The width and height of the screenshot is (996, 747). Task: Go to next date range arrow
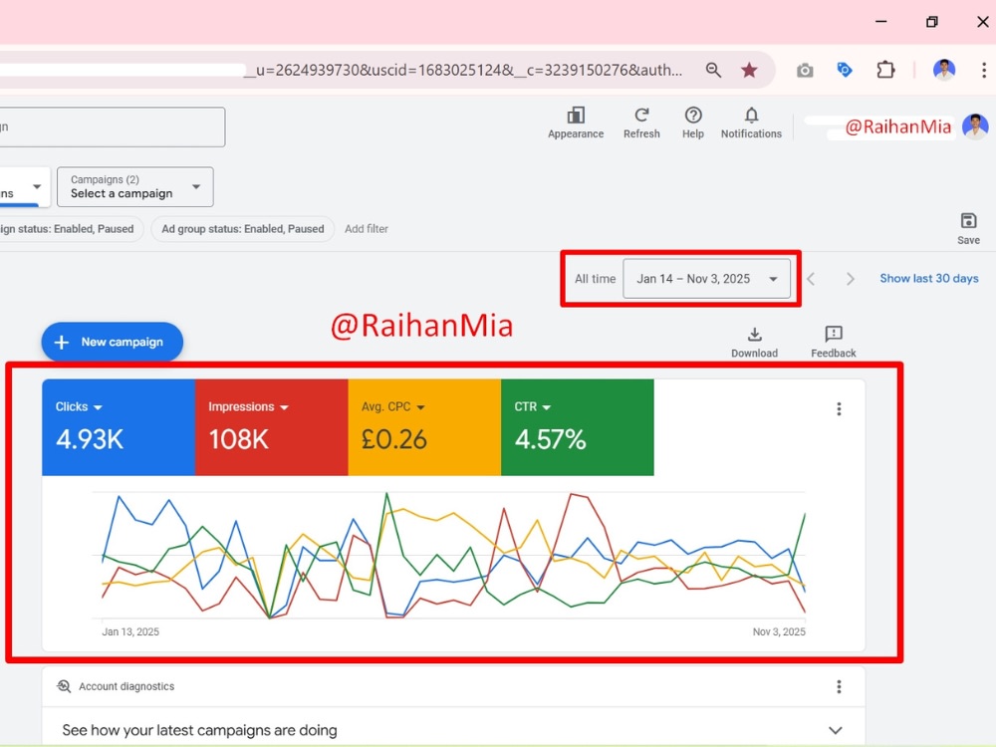850,279
